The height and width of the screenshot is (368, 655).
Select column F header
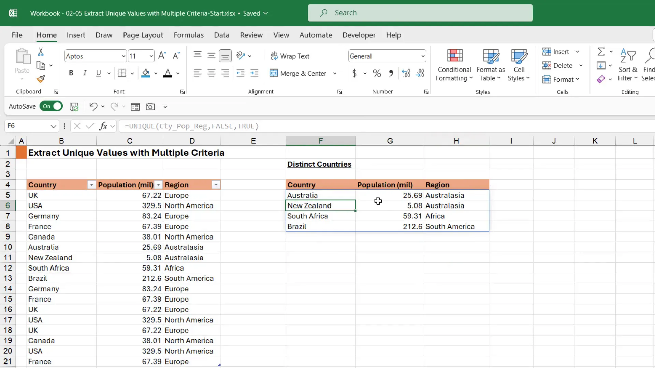tap(320, 141)
